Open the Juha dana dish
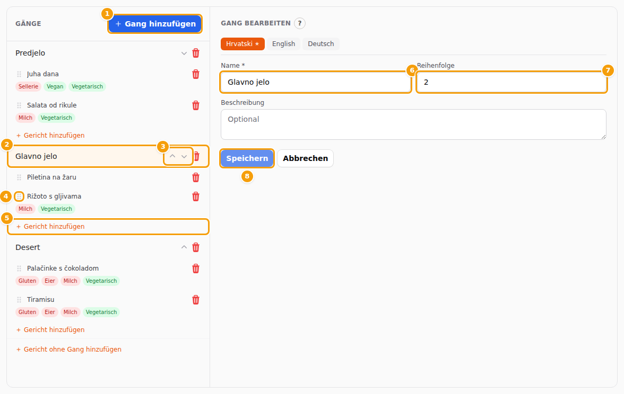 [43, 74]
